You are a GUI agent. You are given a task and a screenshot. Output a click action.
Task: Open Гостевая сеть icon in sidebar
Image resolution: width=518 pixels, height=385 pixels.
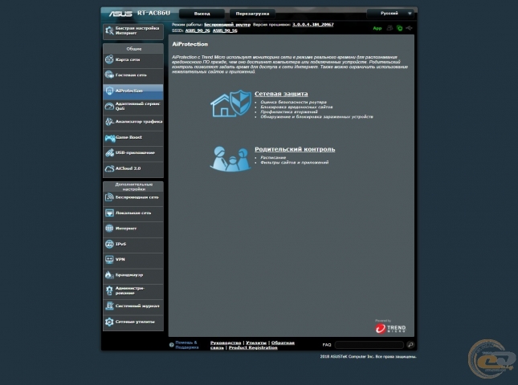click(x=109, y=75)
